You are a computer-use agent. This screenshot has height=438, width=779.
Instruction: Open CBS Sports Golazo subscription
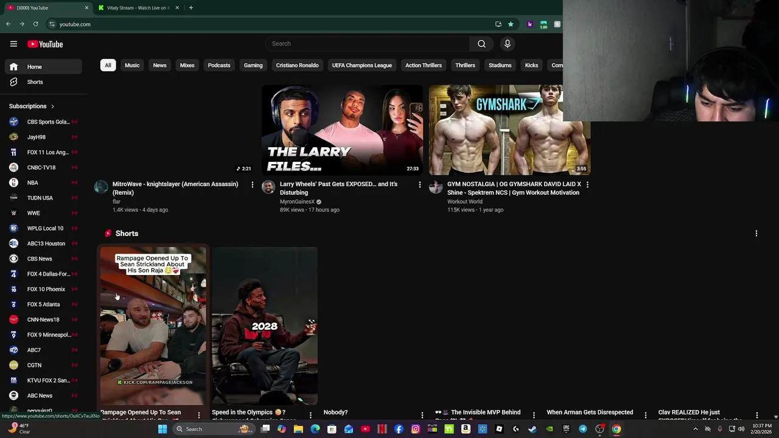[43, 122]
